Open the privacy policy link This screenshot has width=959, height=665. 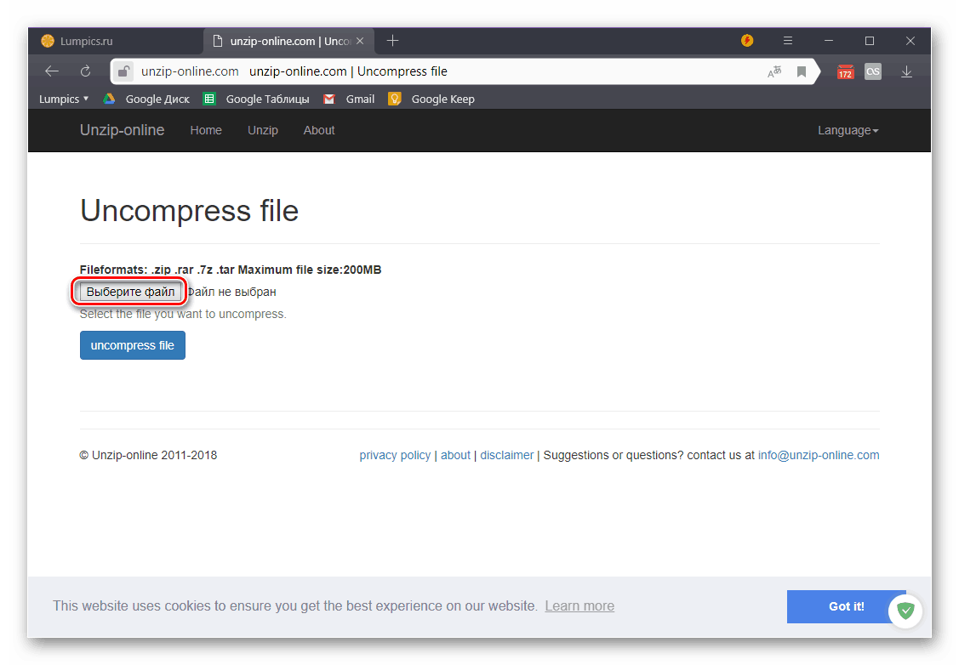click(x=395, y=455)
